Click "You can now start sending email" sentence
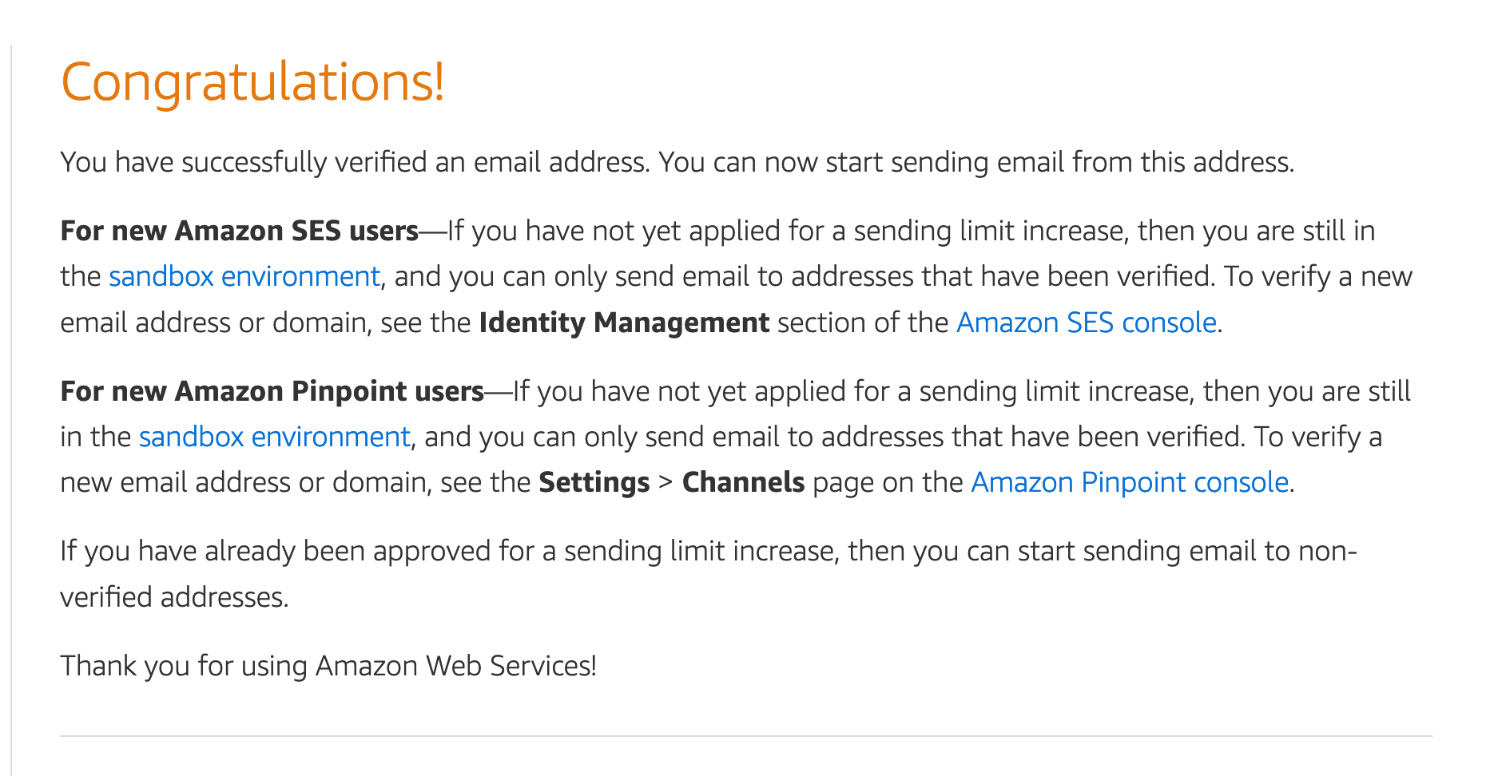 pyautogui.click(x=975, y=162)
